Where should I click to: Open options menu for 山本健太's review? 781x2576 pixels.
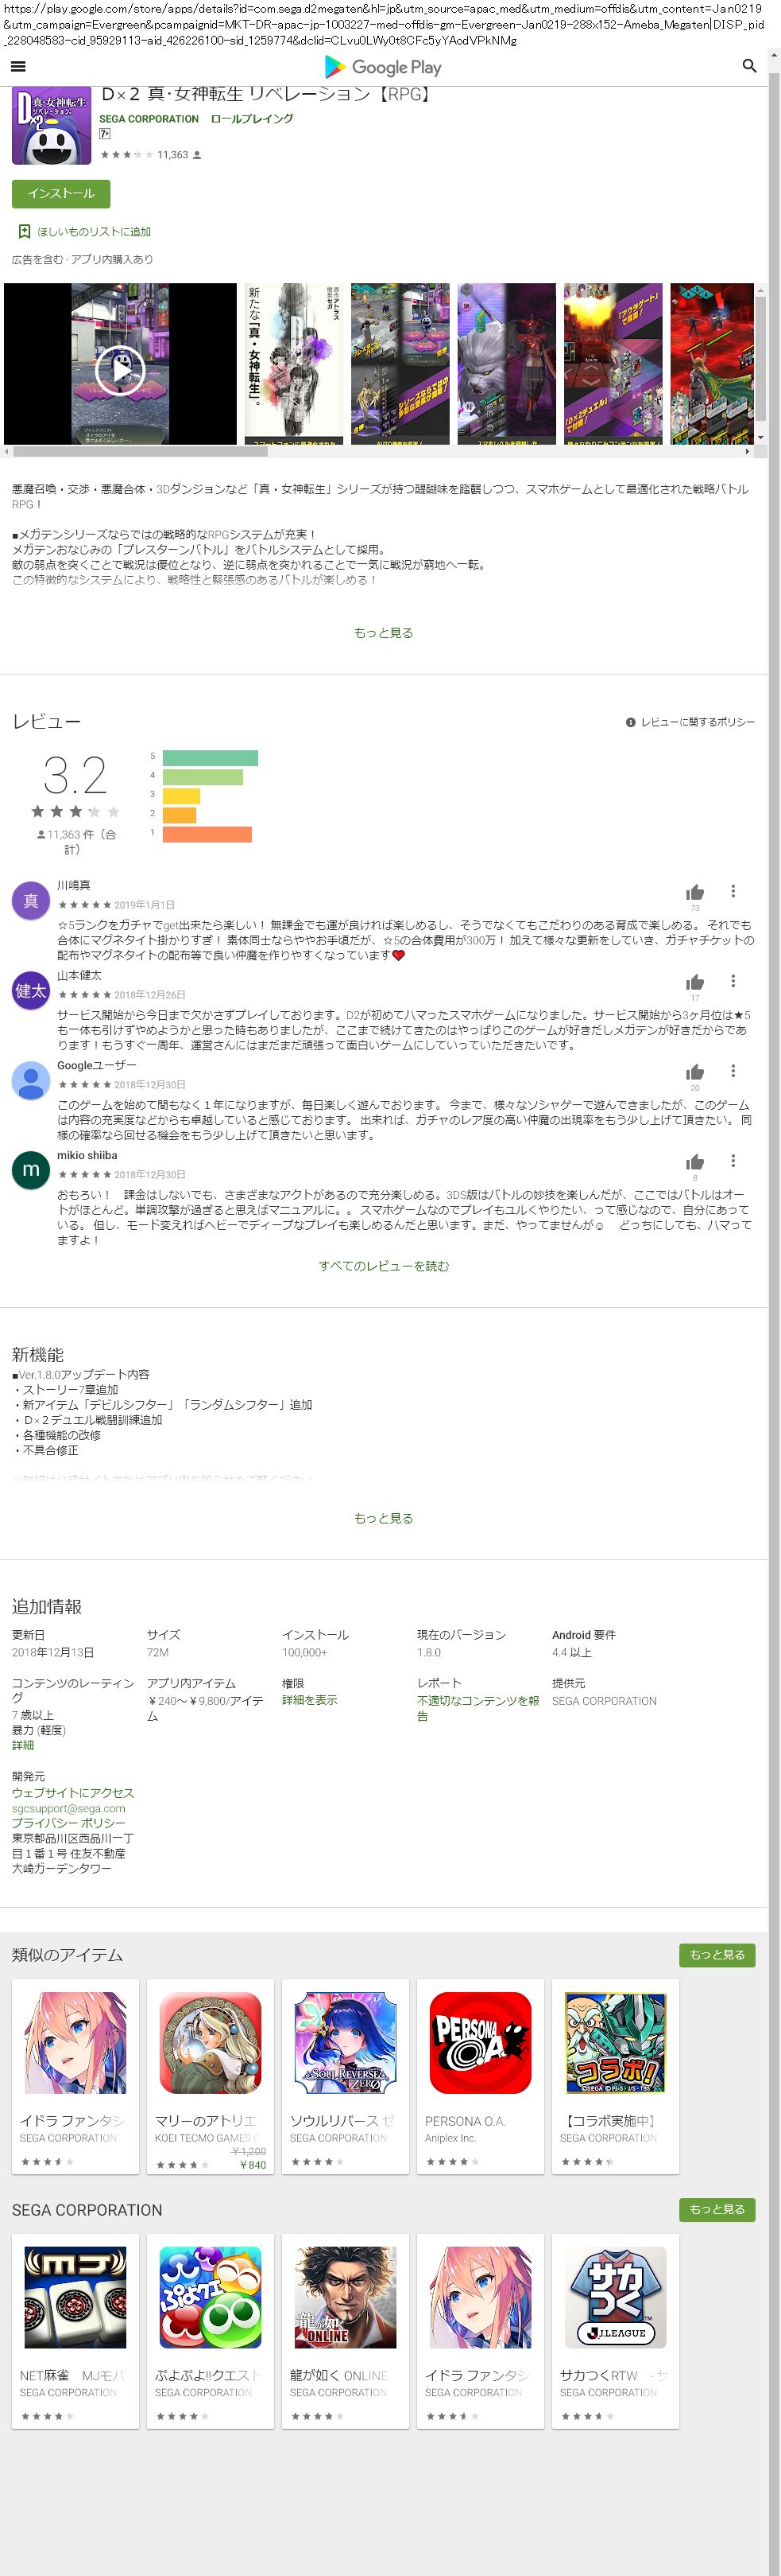pos(733,981)
